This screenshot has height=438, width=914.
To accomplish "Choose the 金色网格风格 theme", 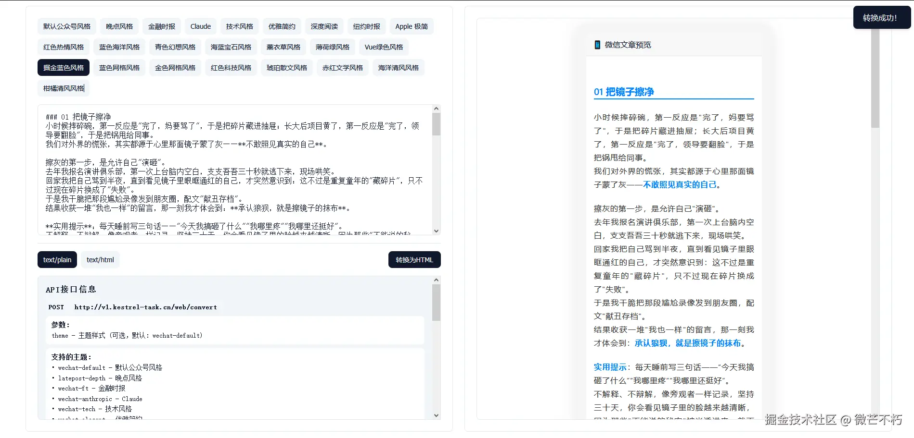I will pos(175,68).
